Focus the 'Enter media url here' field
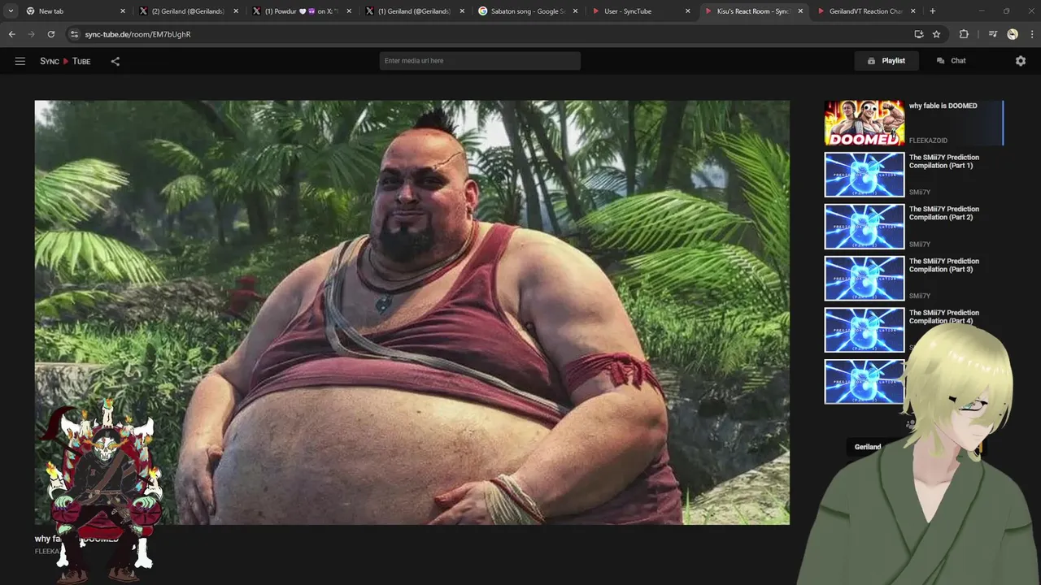This screenshot has width=1041, height=585. [x=480, y=61]
